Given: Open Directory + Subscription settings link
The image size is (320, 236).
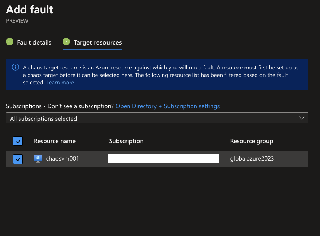Looking at the screenshot, I should 167,106.
